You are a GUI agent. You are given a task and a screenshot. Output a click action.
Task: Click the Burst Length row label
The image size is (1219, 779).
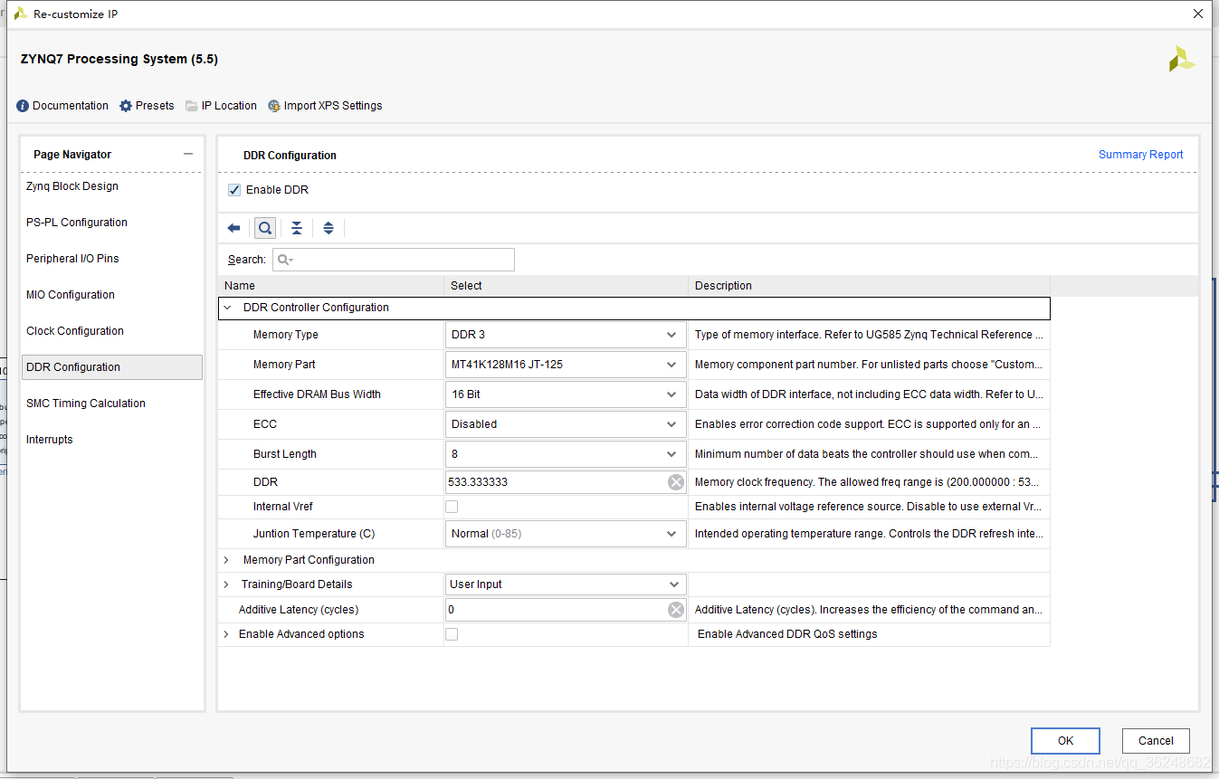coord(285,454)
